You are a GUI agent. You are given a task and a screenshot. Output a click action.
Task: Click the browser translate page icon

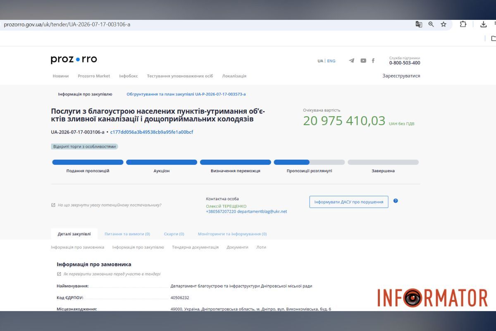(x=419, y=24)
